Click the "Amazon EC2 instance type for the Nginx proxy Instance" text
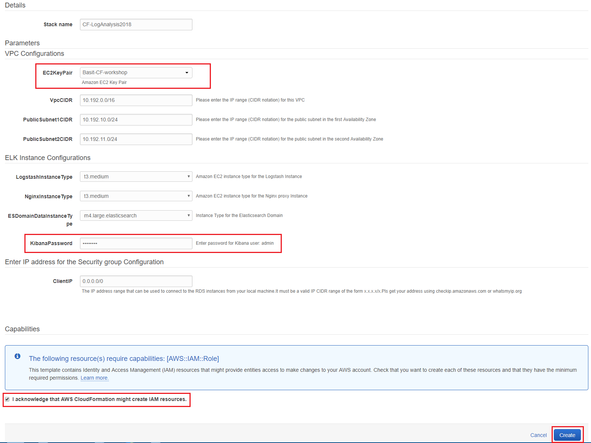Image resolution: width=591 pixels, height=443 pixels. pyautogui.click(x=252, y=196)
